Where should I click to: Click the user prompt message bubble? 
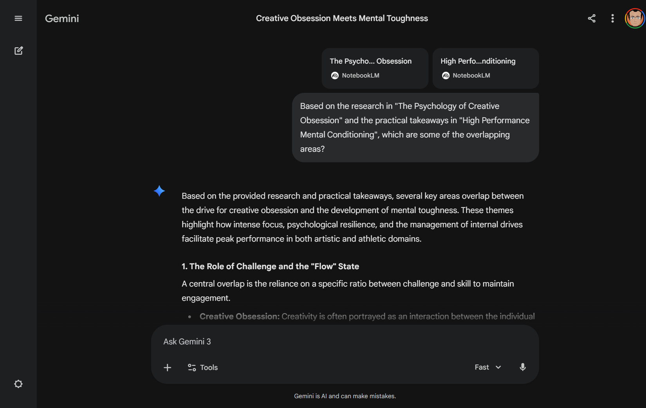415,127
